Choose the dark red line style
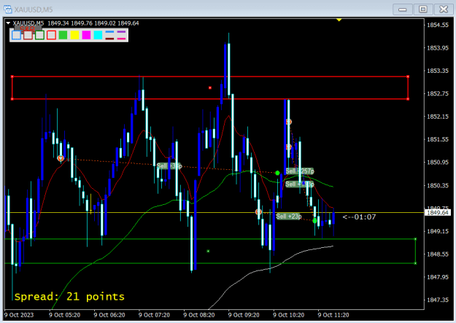 point(109,39)
